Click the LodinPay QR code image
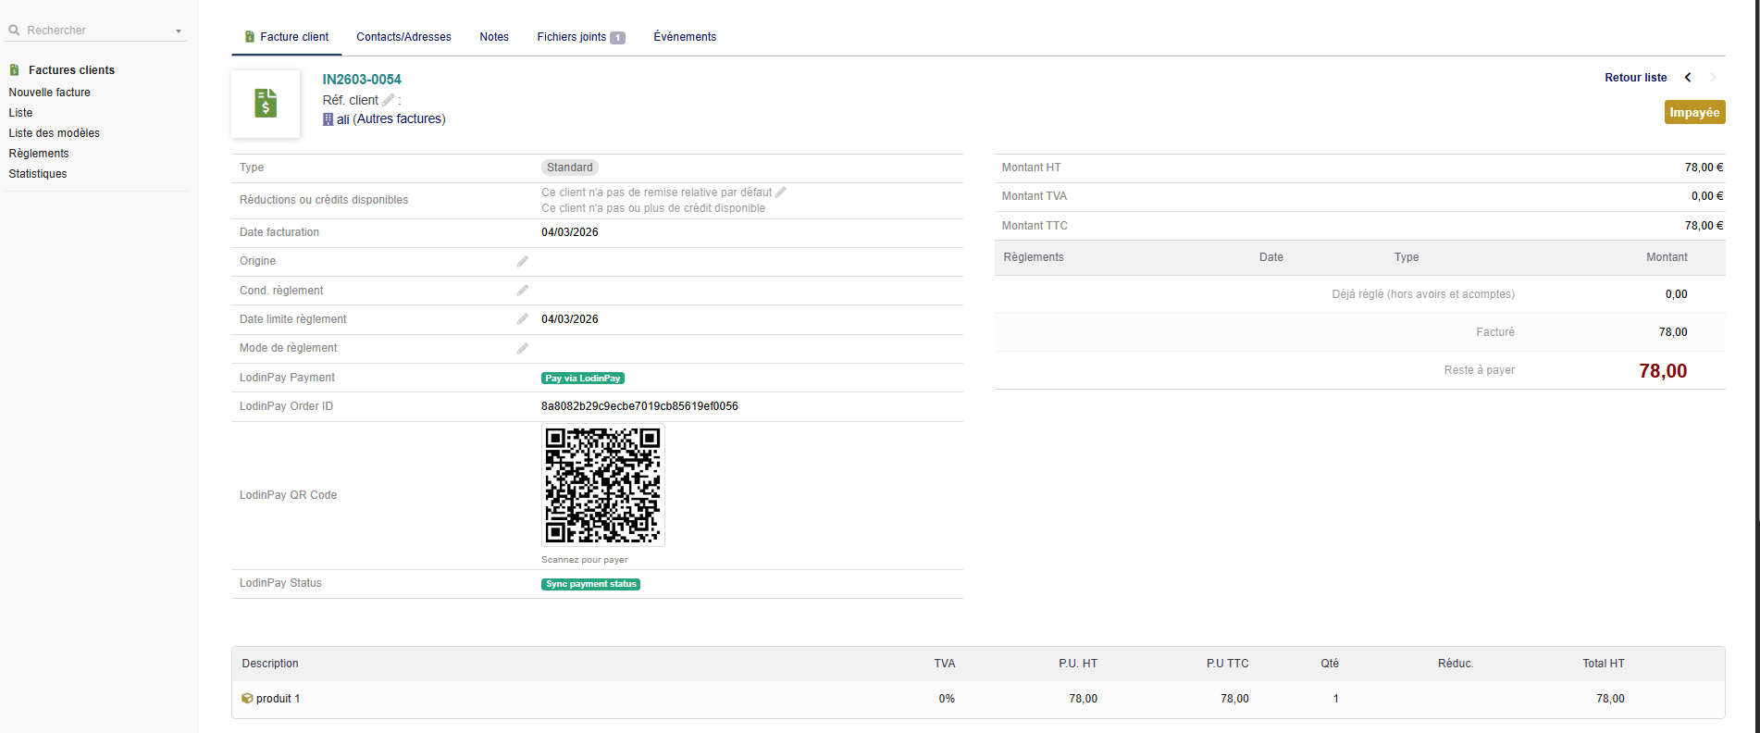The height and width of the screenshot is (733, 1760). (x=602, y=485)
